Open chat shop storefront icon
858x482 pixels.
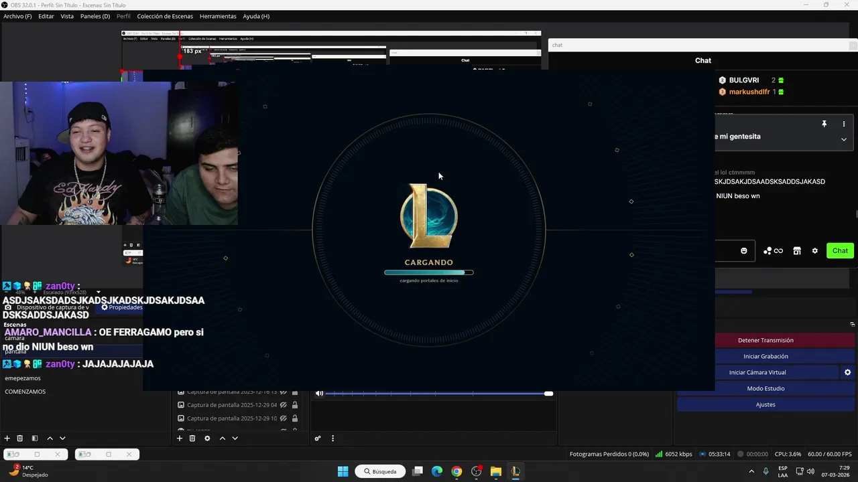coord(797,251)
